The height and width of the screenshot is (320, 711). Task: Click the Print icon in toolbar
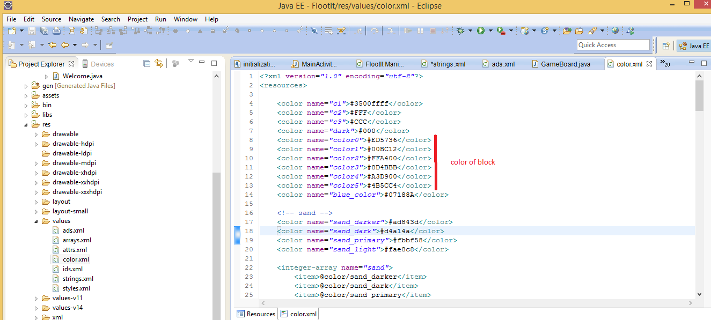pyautogui.click(x=56, y=31)
